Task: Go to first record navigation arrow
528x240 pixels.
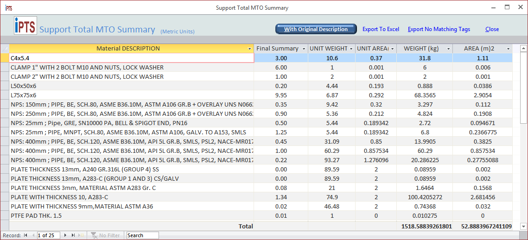Action: click(x=25, y=235)
